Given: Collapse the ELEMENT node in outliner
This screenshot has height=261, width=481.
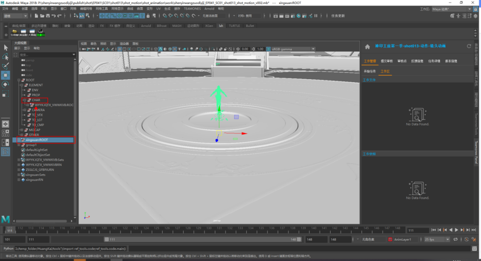Looking at the screenshot, I should click(x=22, y=85).
